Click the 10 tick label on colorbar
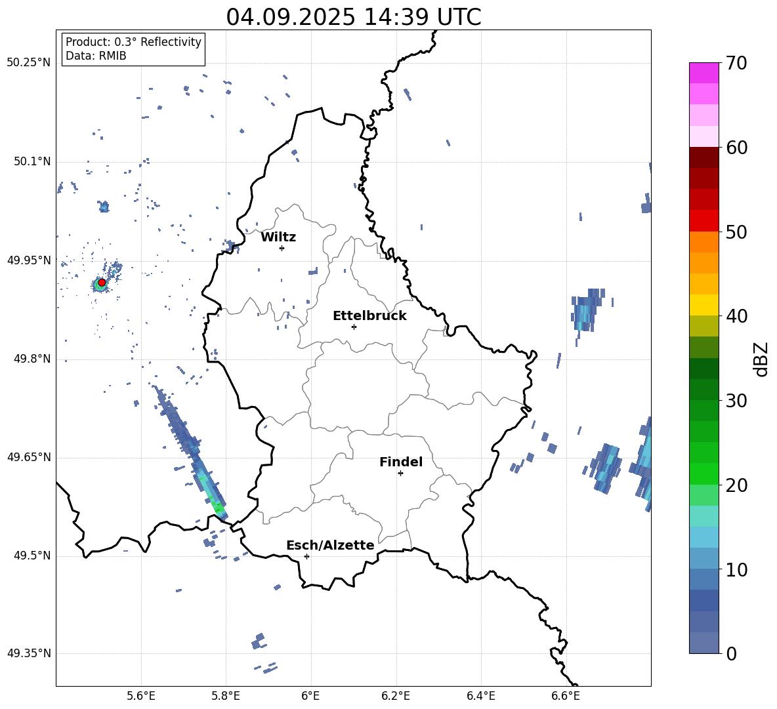 coord(736,570)
